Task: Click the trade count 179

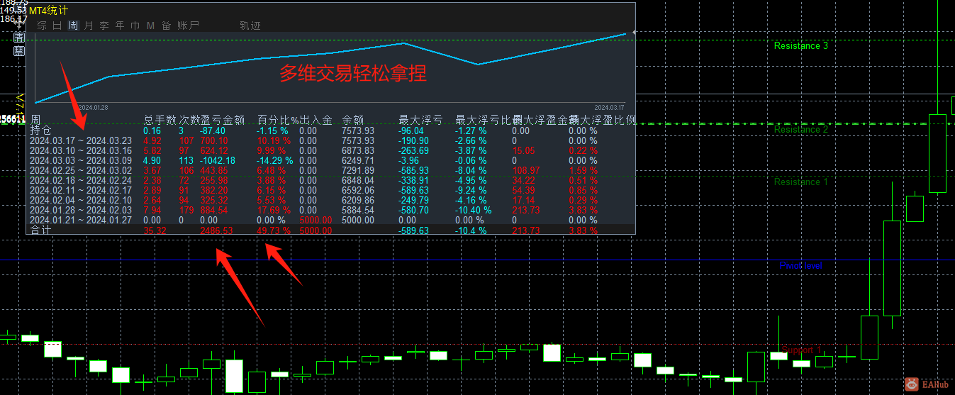Action: tap(186, 210)
